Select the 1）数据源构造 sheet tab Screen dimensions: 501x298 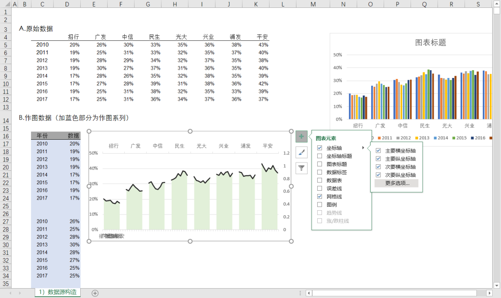[x=58, y=292]
